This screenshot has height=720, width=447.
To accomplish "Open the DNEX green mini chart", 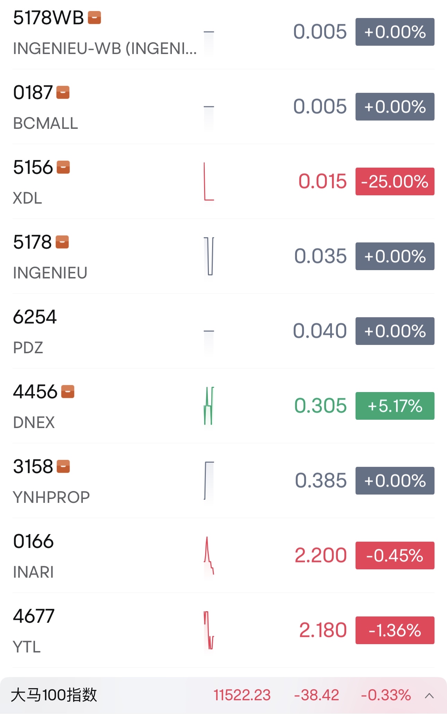I will click(209, 406).
